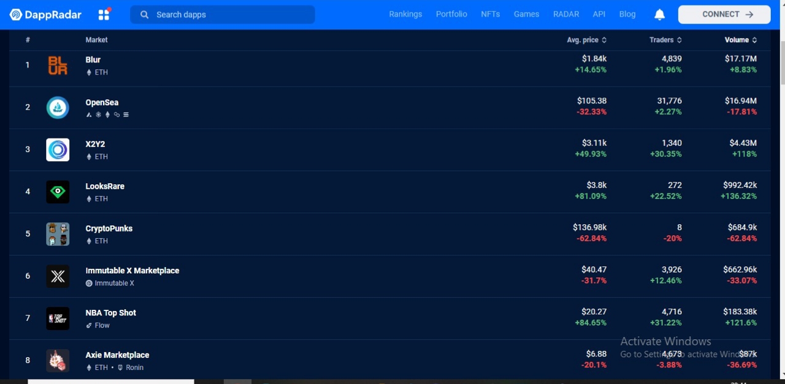Click the ETH chain icon under LooksRare
The height and width of the screenshot is (384, 785).
point(89,199)
